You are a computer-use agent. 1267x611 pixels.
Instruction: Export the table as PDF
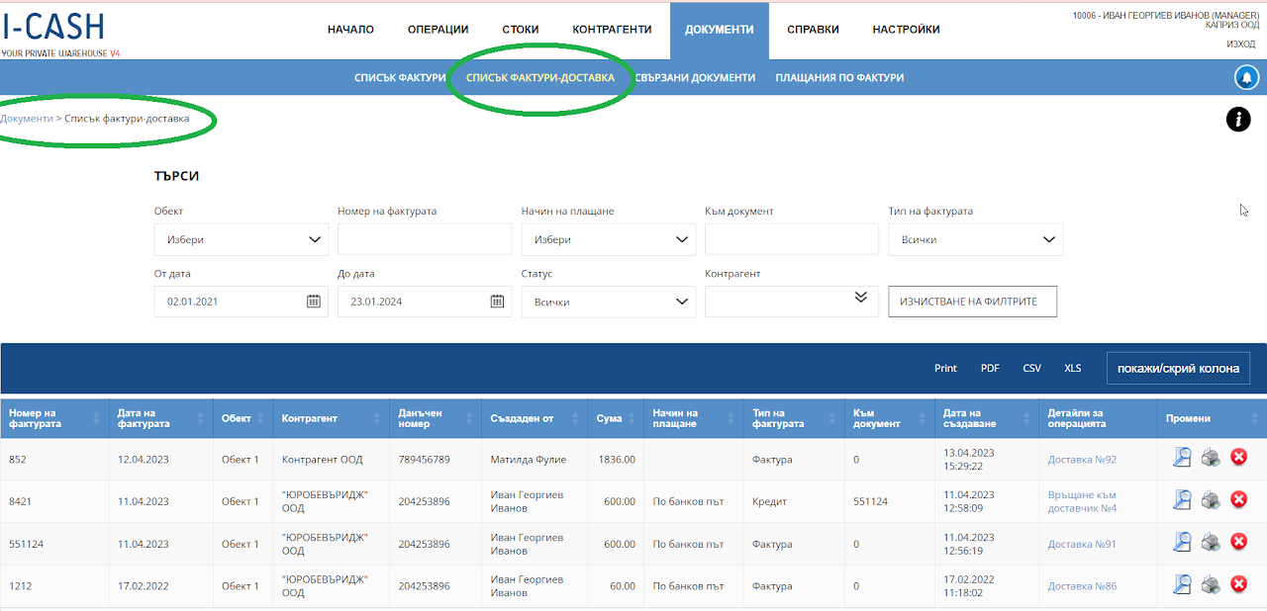[990, 368]
